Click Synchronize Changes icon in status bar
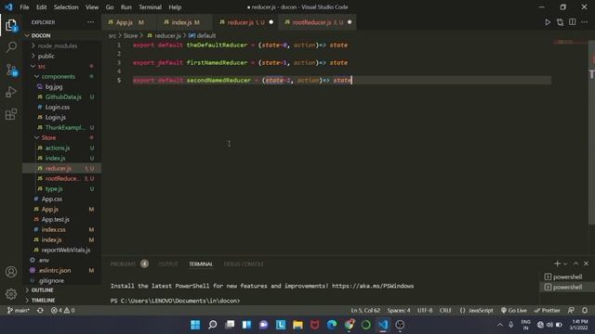This screenshot has width=595, height=334. pos(40,310)
